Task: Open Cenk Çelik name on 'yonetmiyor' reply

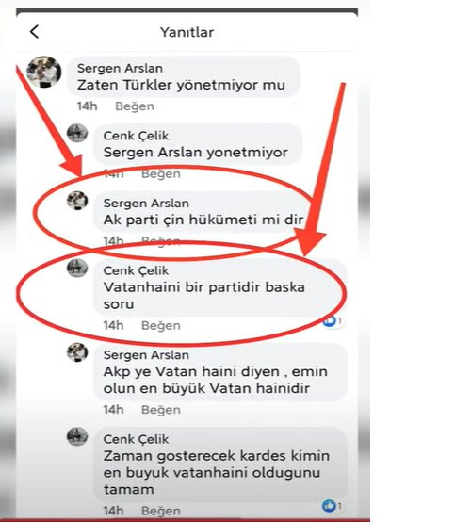Action: pyautogui.click(x=136, y=136)
